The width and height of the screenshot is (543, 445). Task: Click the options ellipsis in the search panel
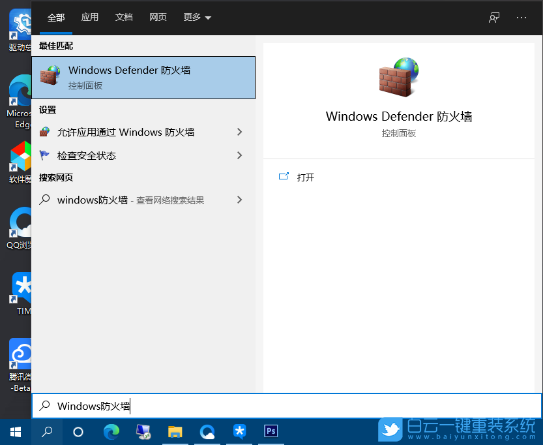tap(521, 18)
